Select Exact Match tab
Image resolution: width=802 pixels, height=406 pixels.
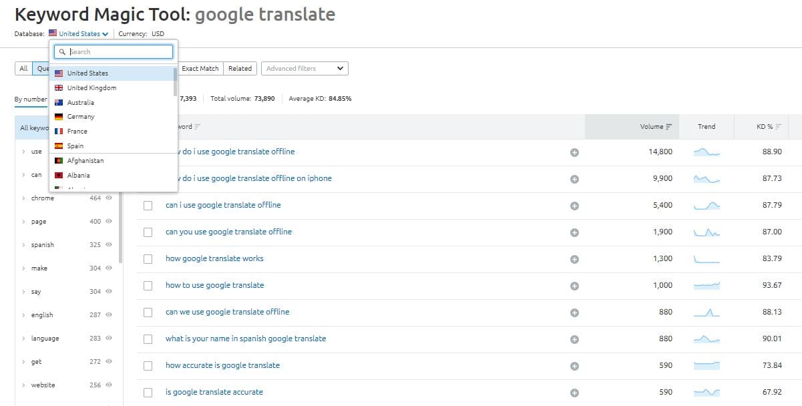(x=200, y=68)
